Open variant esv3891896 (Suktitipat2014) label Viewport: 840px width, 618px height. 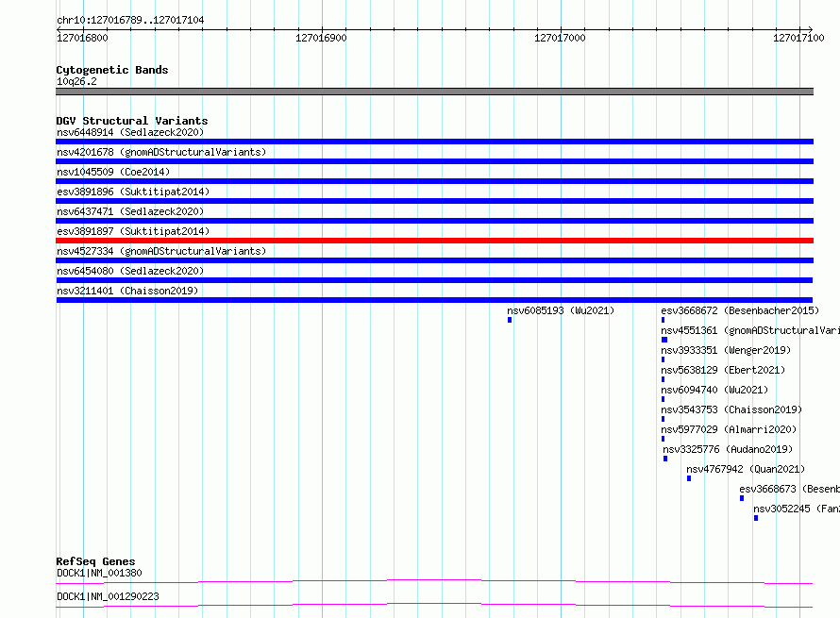click(x=133, y=192)
